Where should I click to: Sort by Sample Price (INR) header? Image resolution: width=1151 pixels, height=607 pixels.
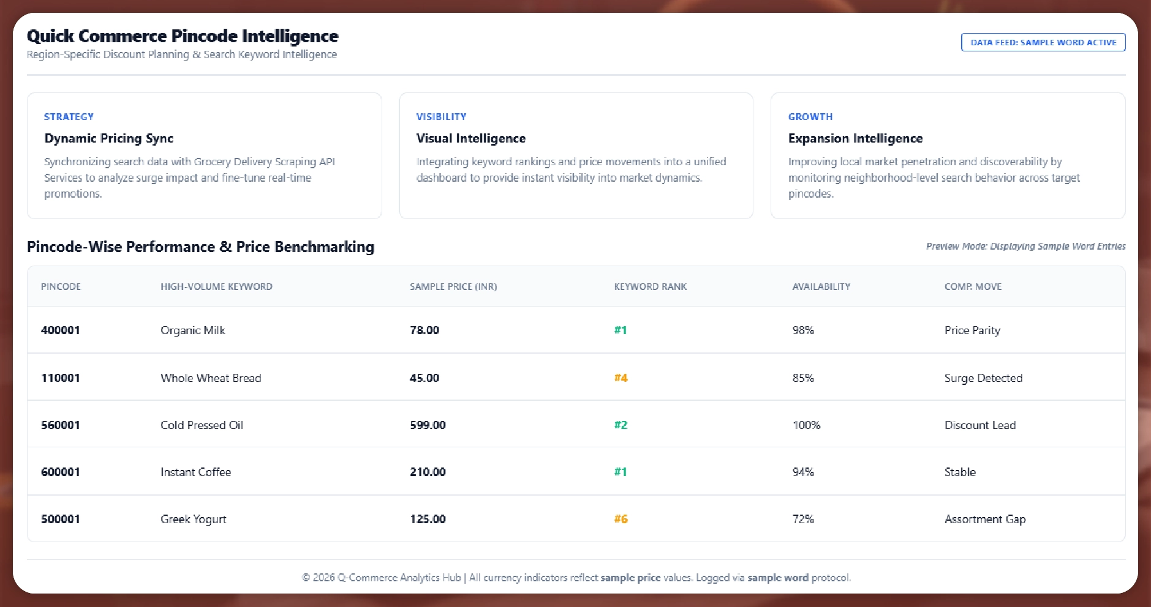coord(453,286)
